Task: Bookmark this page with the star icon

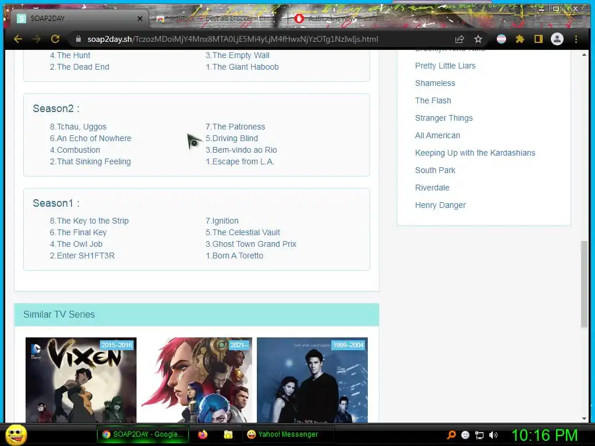Action: (x=478, y=39)
